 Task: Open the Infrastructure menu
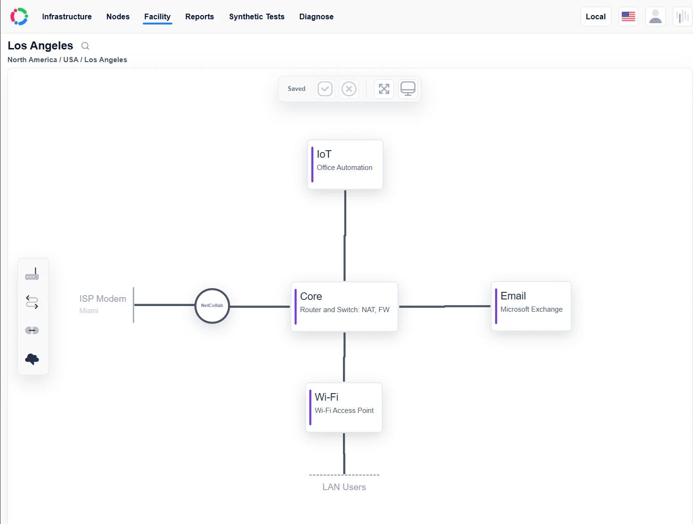pos(67,16)
